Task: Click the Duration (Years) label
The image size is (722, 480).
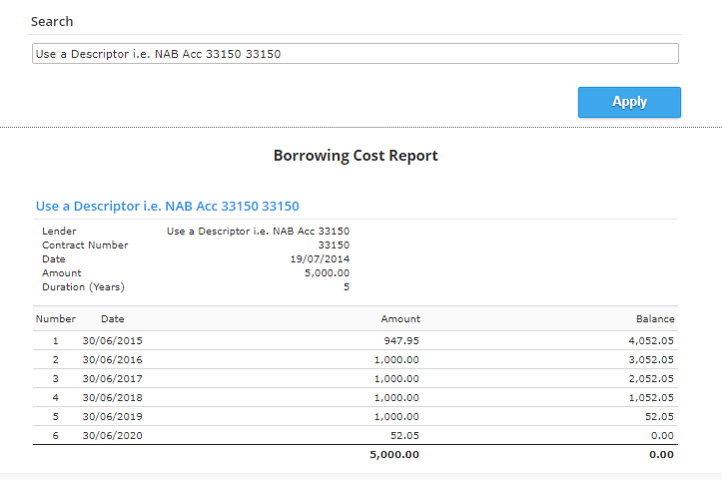Action: coord(83,286)
